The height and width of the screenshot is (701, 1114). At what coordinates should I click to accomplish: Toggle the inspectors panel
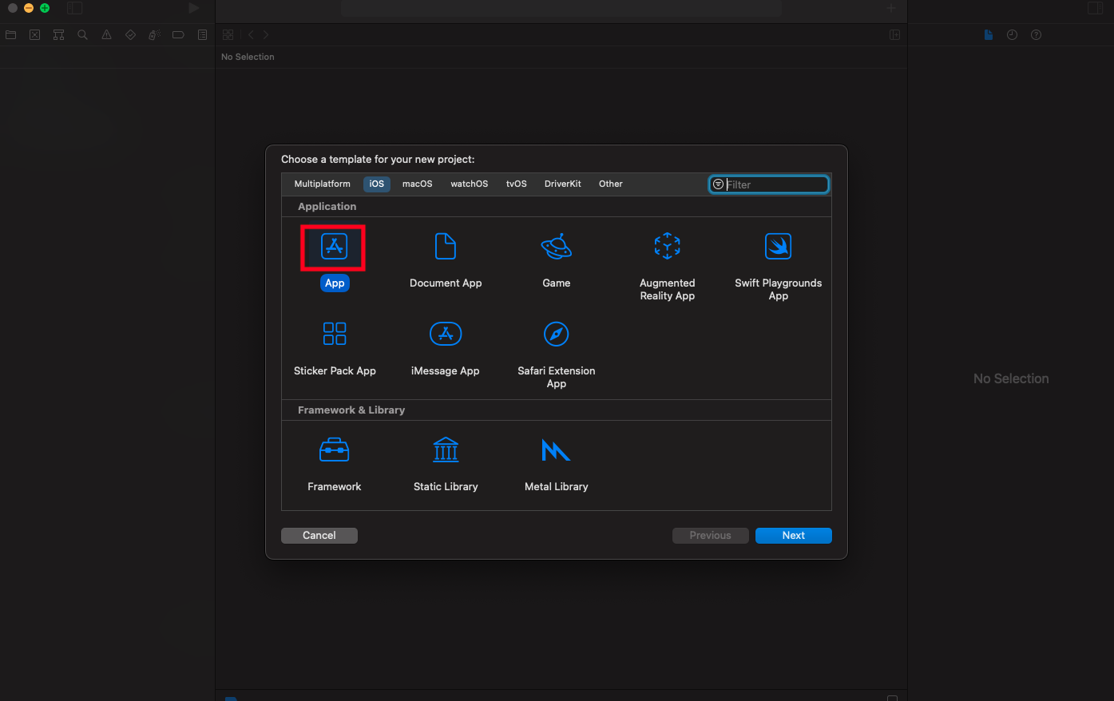tap(1096, 8)
